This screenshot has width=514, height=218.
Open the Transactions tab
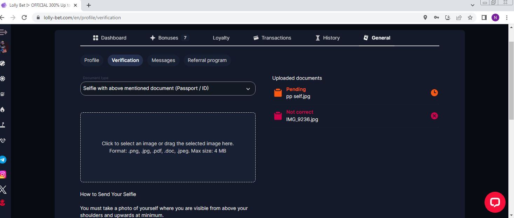pyautogui.click(x=272, y=38)
